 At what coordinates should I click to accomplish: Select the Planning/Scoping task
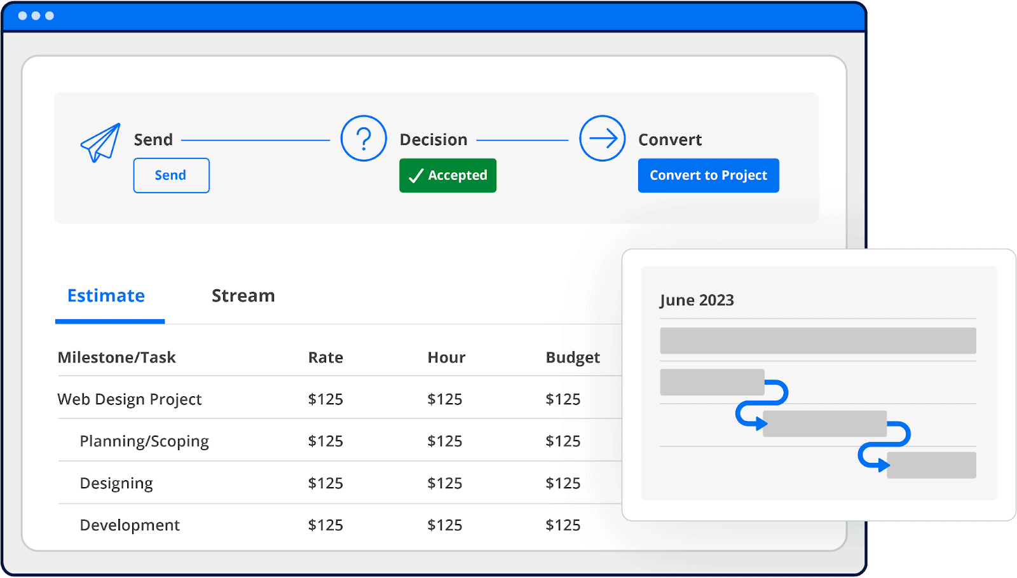tap(144, 441)
